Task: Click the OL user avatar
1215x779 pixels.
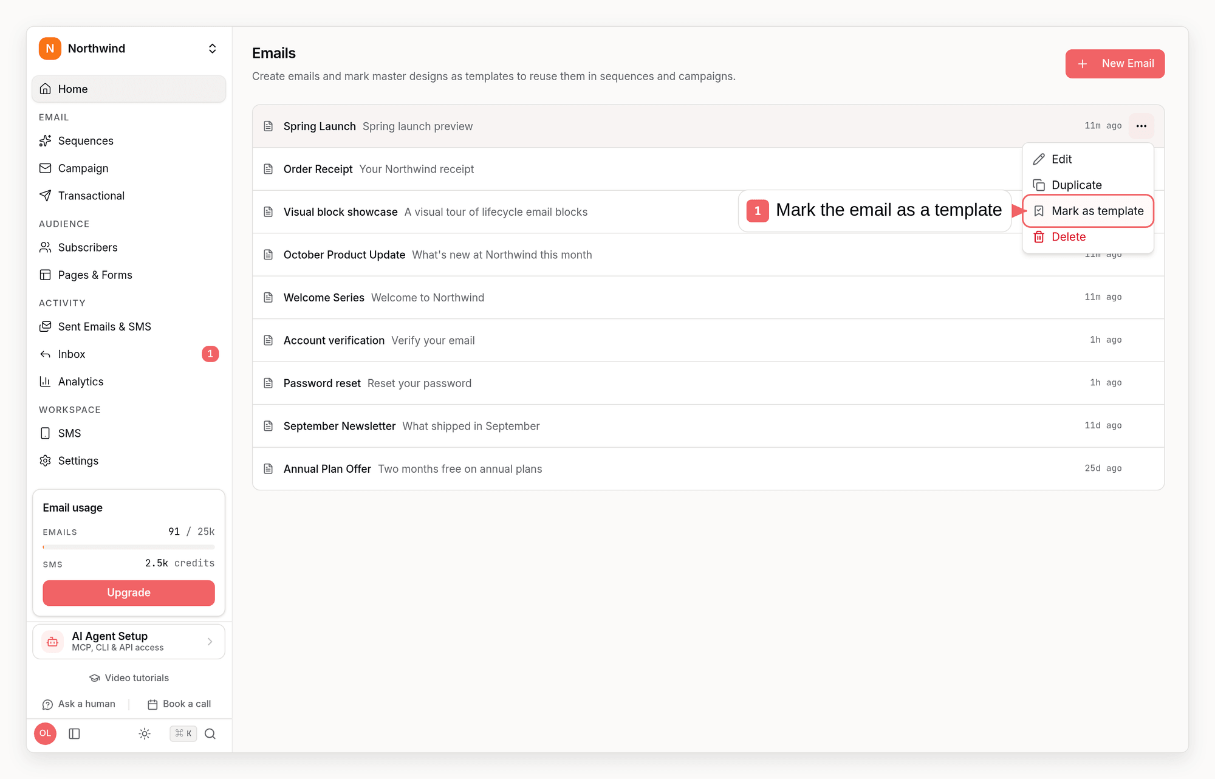Action: (x=46, y=734)
